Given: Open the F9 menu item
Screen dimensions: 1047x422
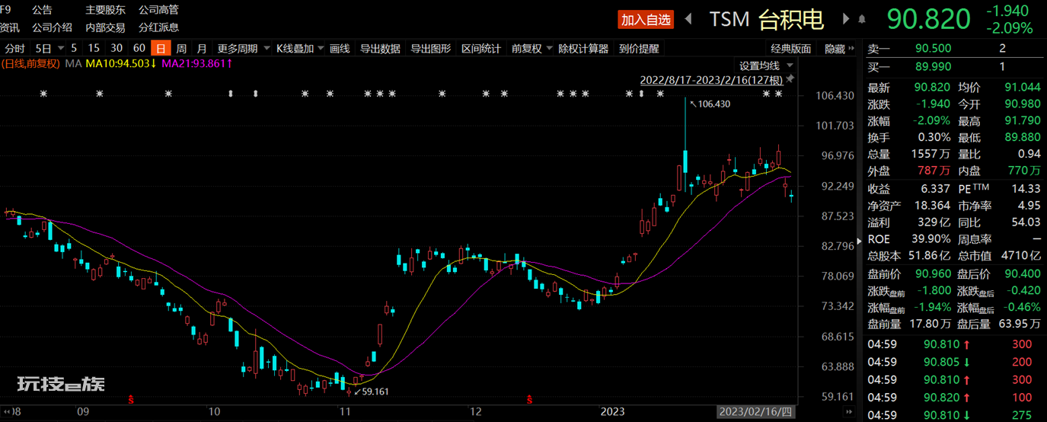Looking at the screenshot, I should [7, 10].
